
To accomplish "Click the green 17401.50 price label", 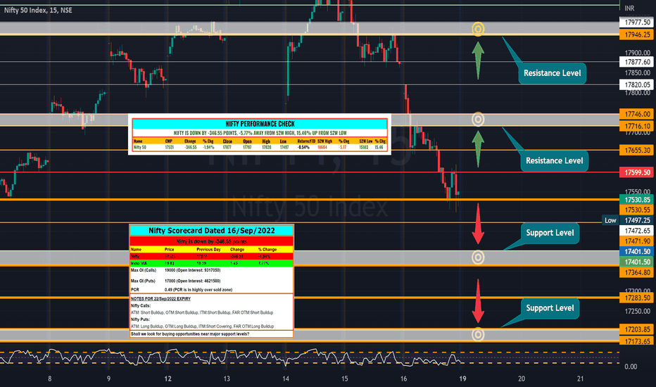I will [637, 262].
